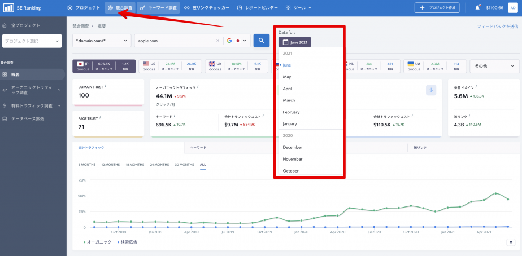Select January in the month list

coord(290,123)
